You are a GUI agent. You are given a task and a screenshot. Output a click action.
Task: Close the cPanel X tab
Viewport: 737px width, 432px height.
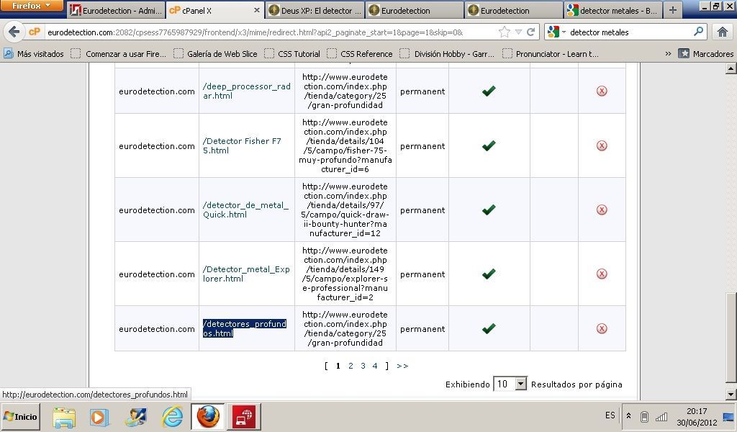point(257,10)
